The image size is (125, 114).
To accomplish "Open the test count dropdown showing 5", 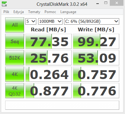I will pyautogui.click(x=31, y=21).
